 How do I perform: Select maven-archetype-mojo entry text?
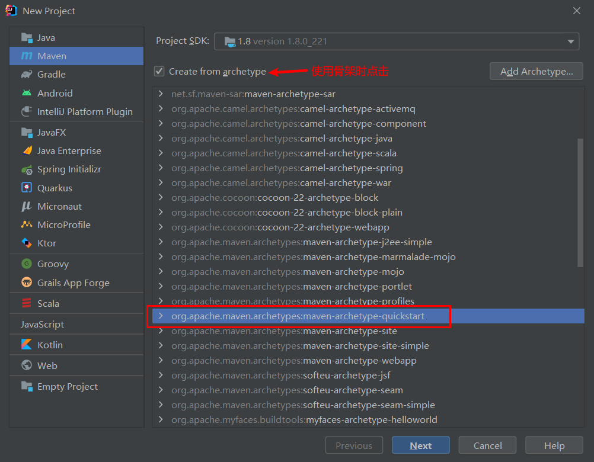coord(288,272)
